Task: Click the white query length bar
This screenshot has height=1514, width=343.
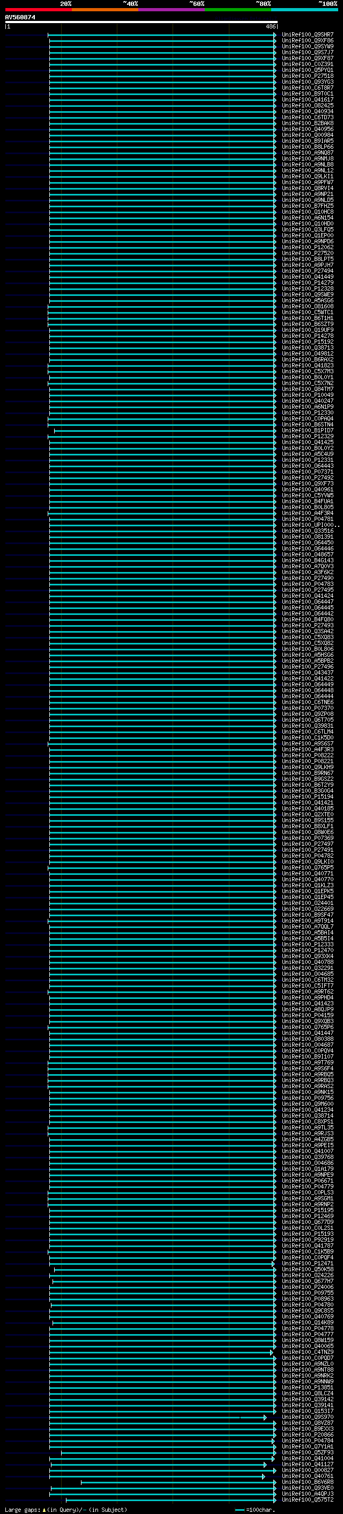Action: pyautogui.click(x=141, y=23)
